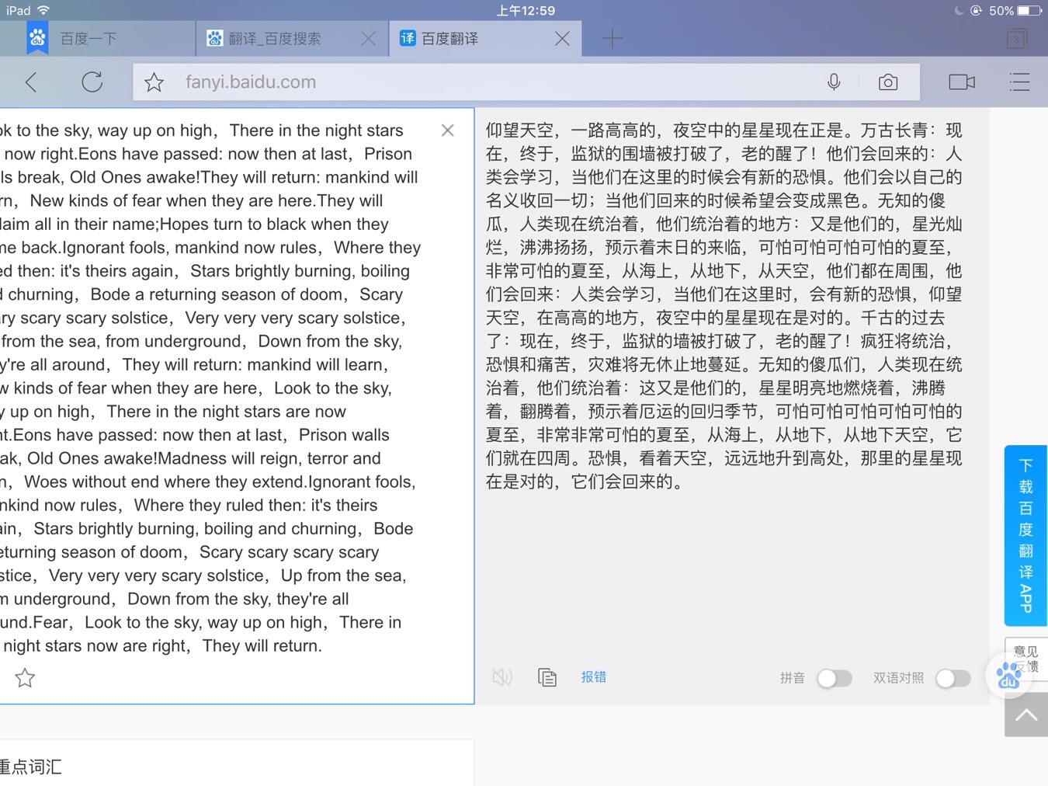Tap the 下载百度翻译APP banner

click(x=1025, y=535)
